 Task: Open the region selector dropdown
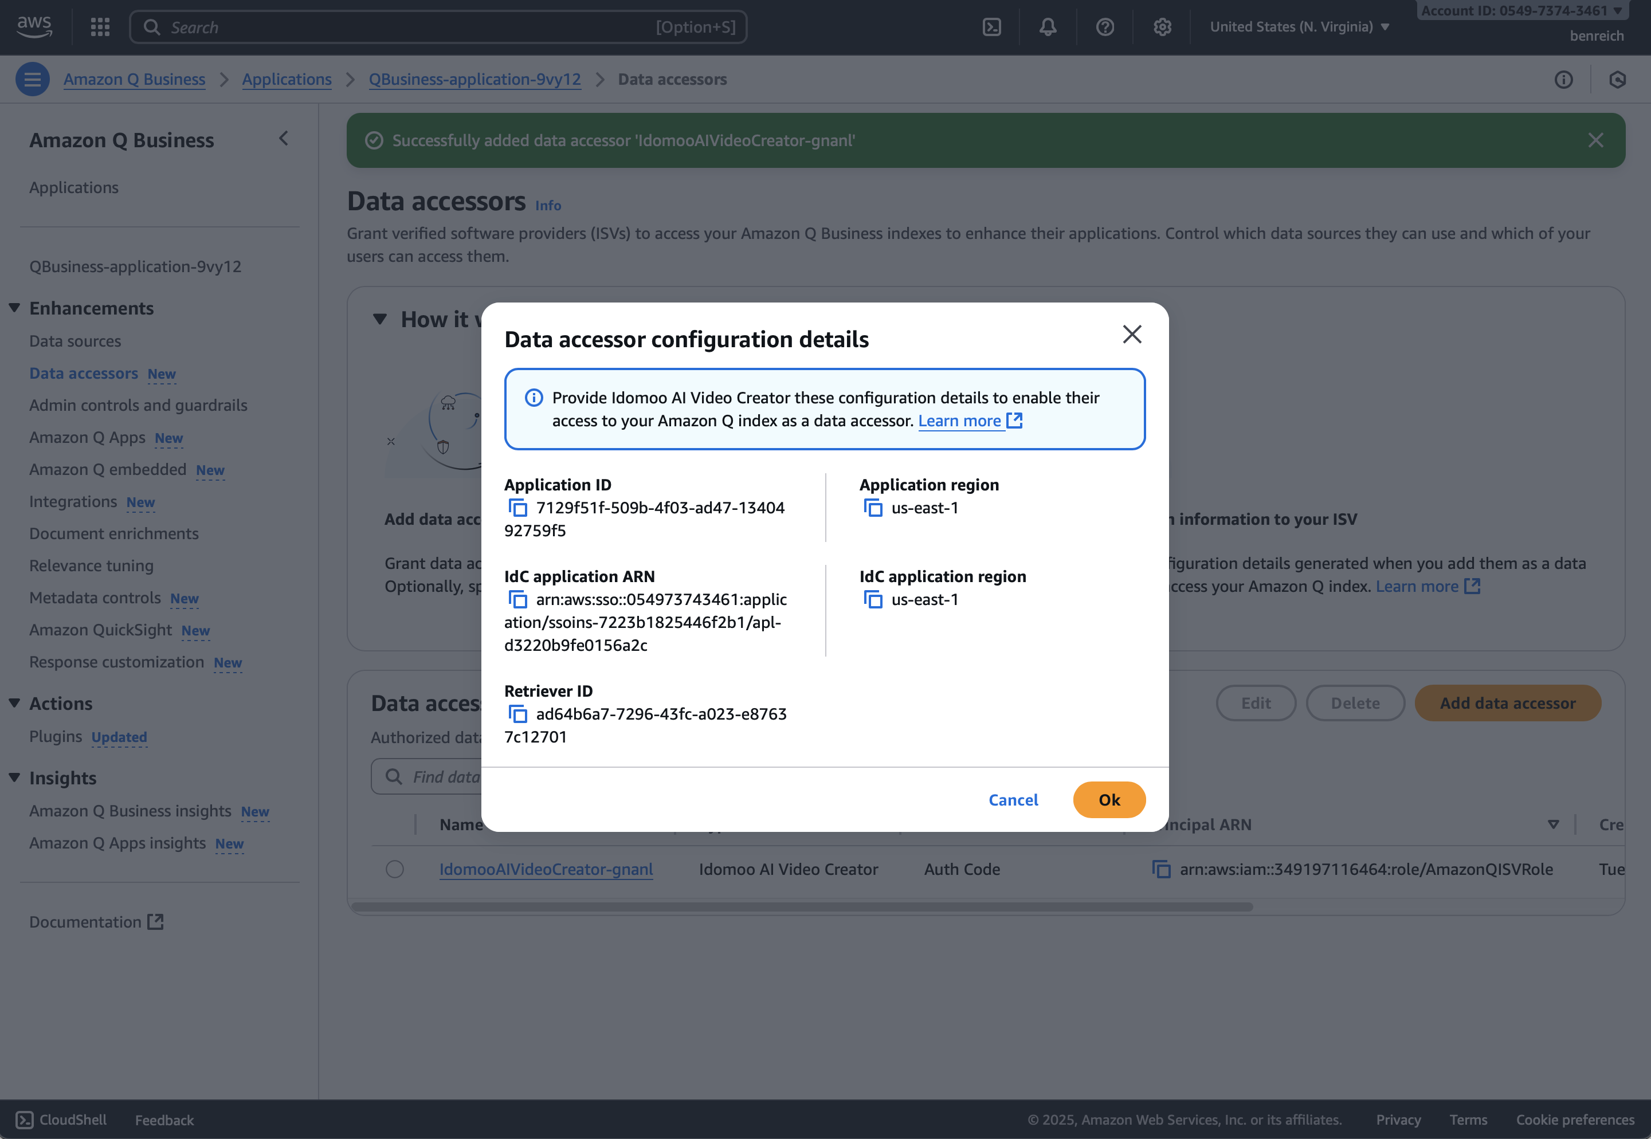[1299, 27]
